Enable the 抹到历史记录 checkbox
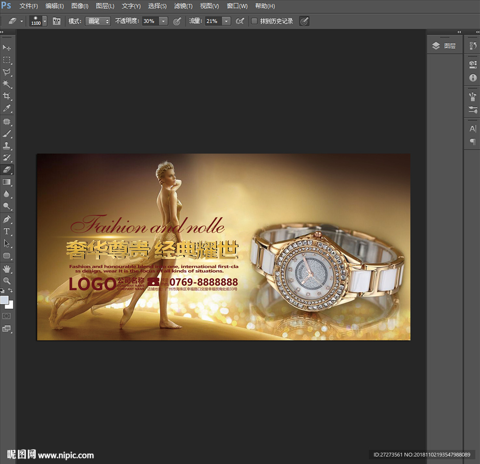Viewport: 480px width, 464px height. (254, 21)
